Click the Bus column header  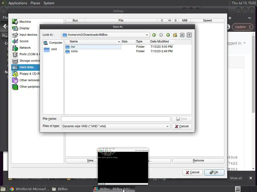click(75, 20)
